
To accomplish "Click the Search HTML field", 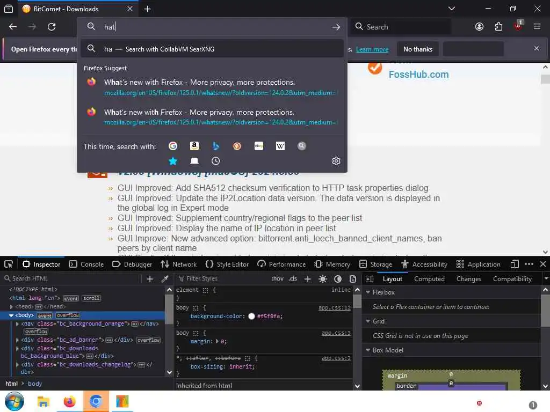I will click(x=72, y=278).
